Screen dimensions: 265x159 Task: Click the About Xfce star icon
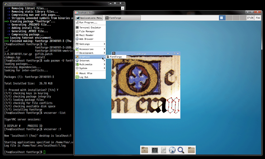pos(77,73)
